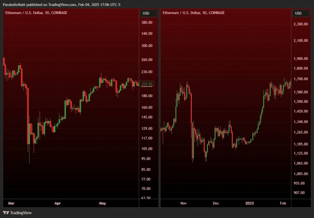Click the ParabolicMatt published header text
This screenshot has height=218, width=314.
point(61,4)
